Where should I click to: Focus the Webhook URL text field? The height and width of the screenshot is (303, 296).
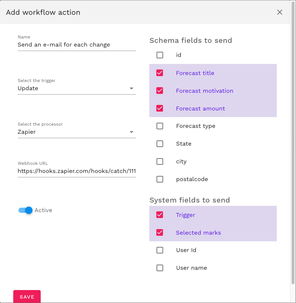(76, 171)
